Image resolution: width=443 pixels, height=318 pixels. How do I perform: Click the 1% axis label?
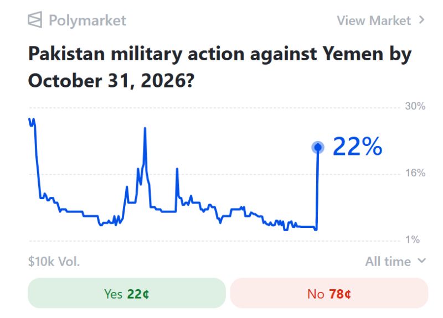click(413, 240)
